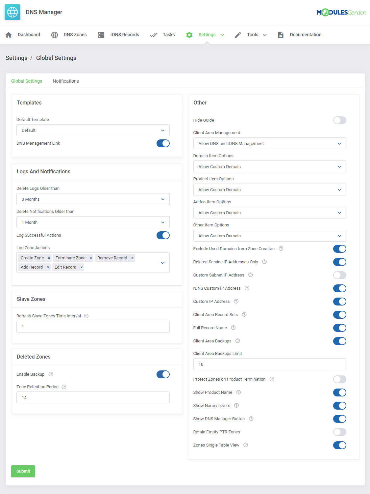
Task: Remove the Remove Record tag
Action: (x=133, y=258)
